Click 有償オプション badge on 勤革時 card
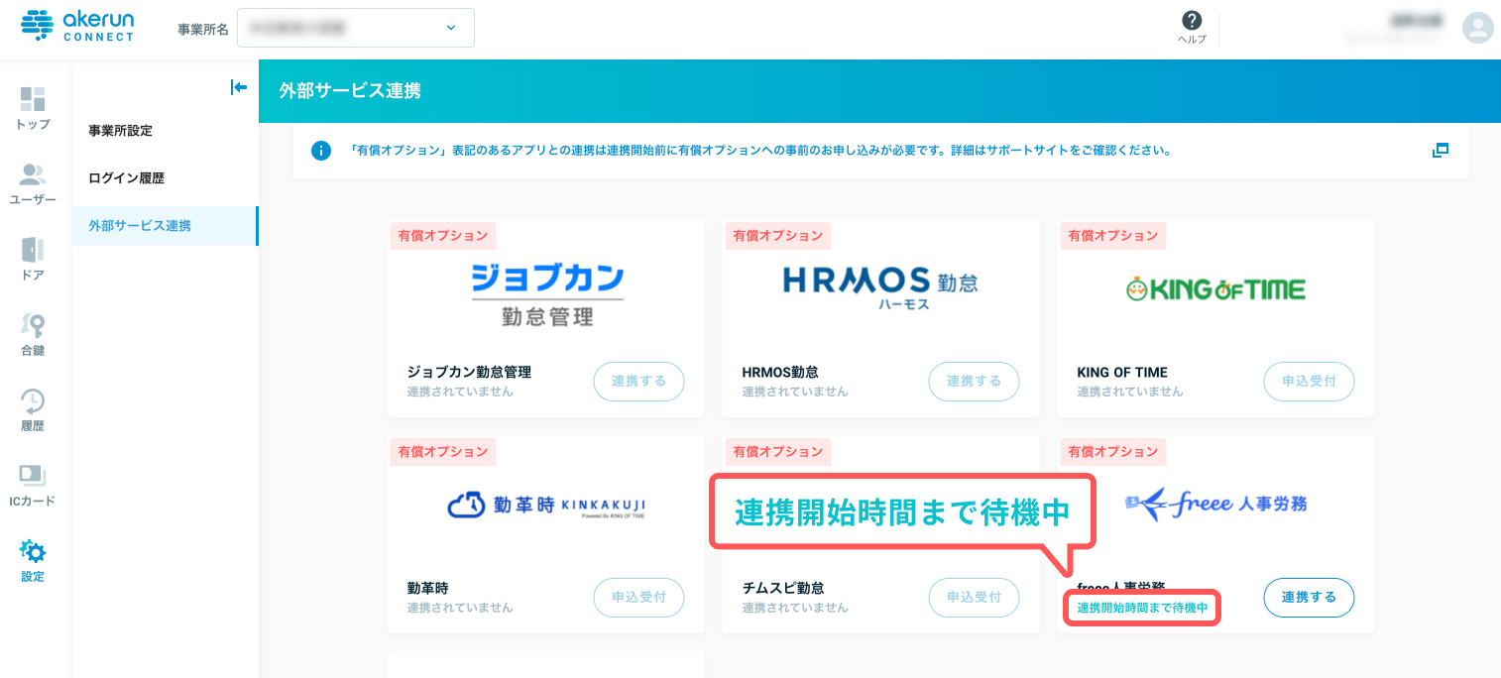The height and width of the screenshot is (678, 1501). pos(443,452)
